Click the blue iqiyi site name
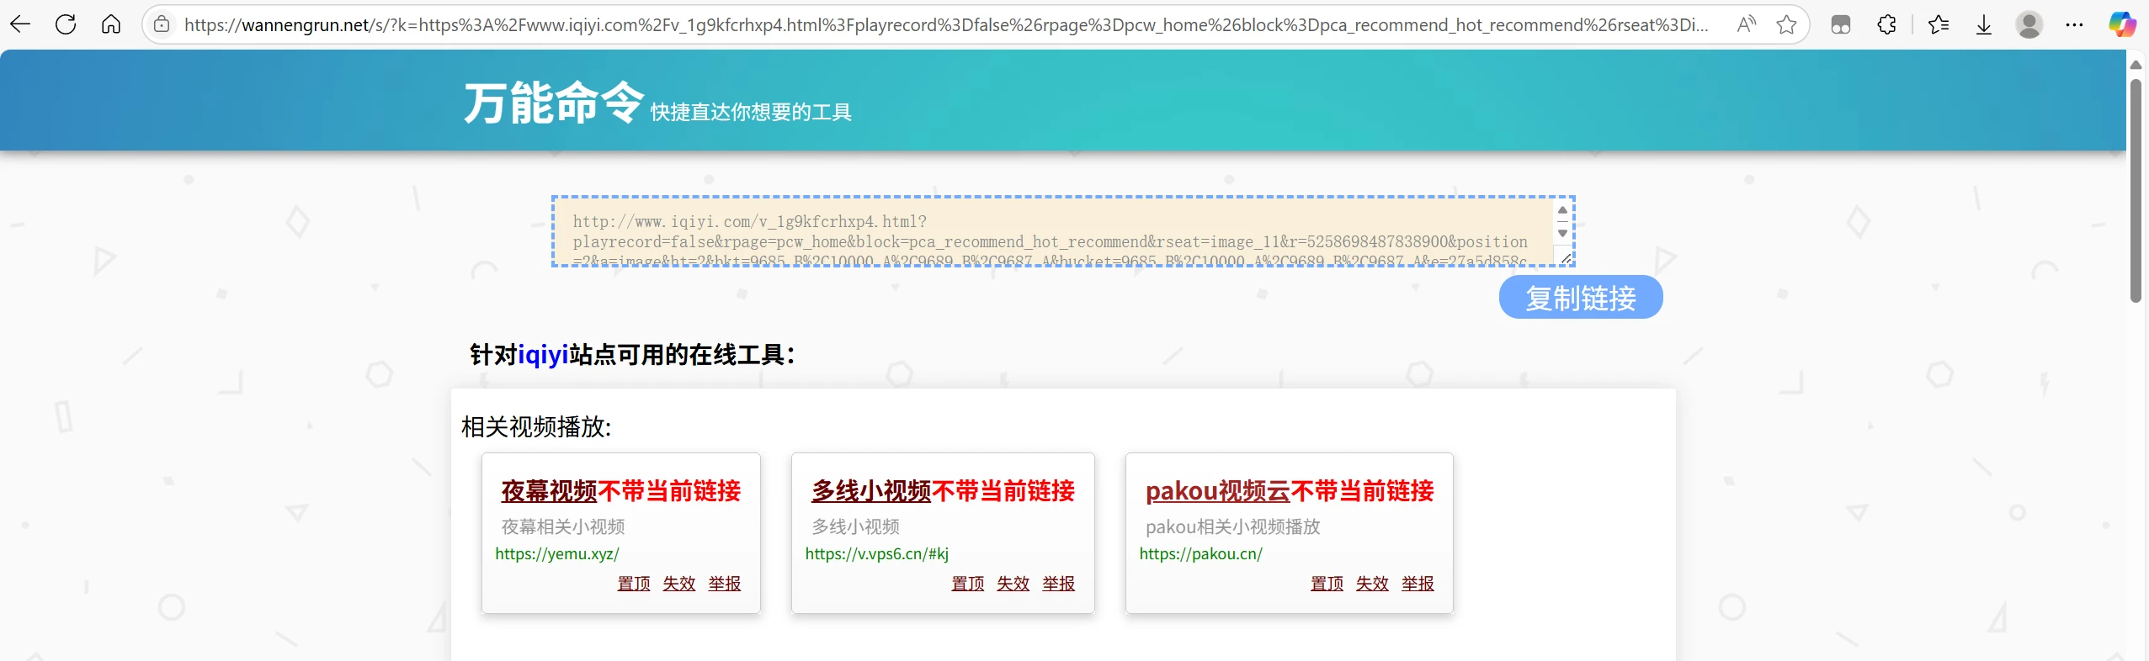This screenshot has height=661, width=2149. pos(543,355)
